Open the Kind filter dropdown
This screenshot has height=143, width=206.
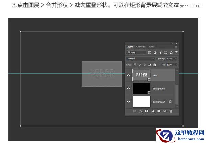(x=136, y=53)
